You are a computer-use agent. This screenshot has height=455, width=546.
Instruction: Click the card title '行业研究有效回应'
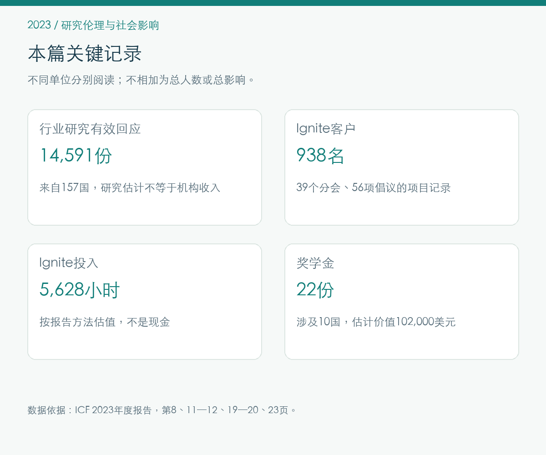[x=90, y=129]
